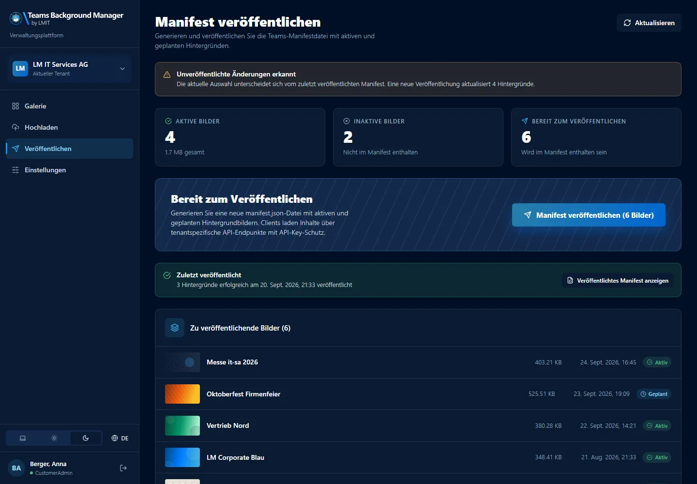
Task: Click the Aktiv badge for LM Corporate Blau
Action: click(x=657, y=457)
